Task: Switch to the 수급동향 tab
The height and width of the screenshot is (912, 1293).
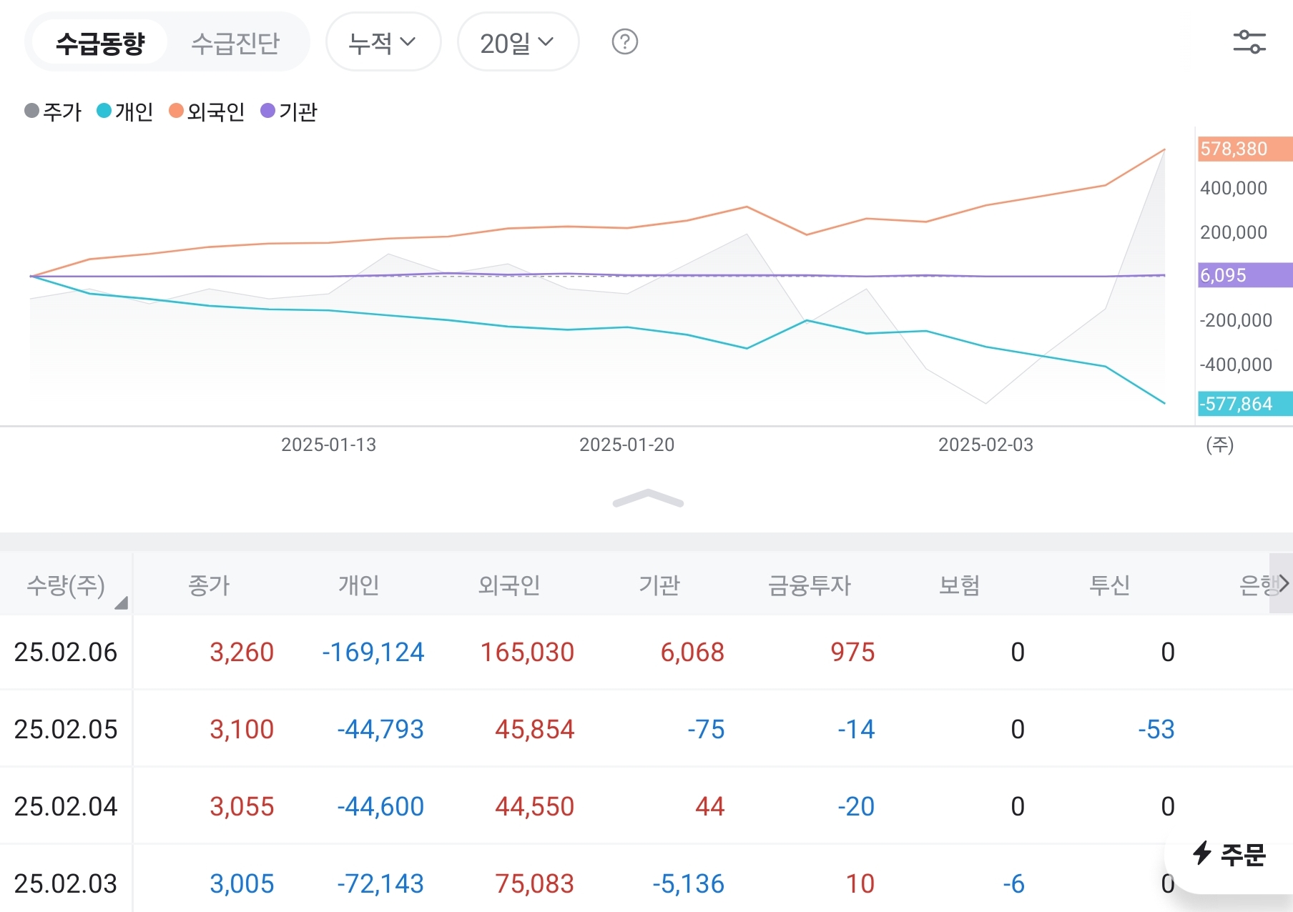Action: tap(100, 43)
